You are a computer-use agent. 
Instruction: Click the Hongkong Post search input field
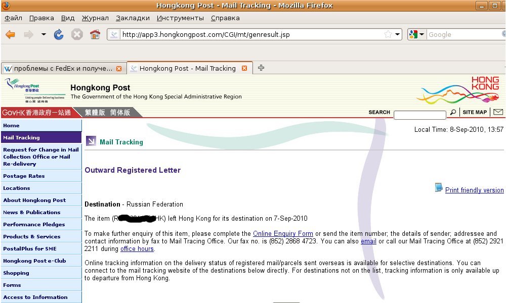tap(419, 115)
